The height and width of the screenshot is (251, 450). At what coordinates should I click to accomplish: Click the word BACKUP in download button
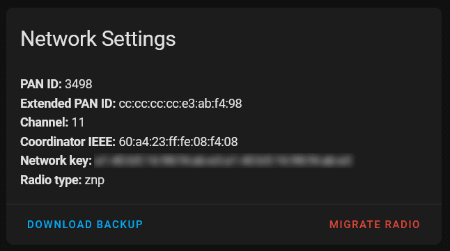(120, 225)
